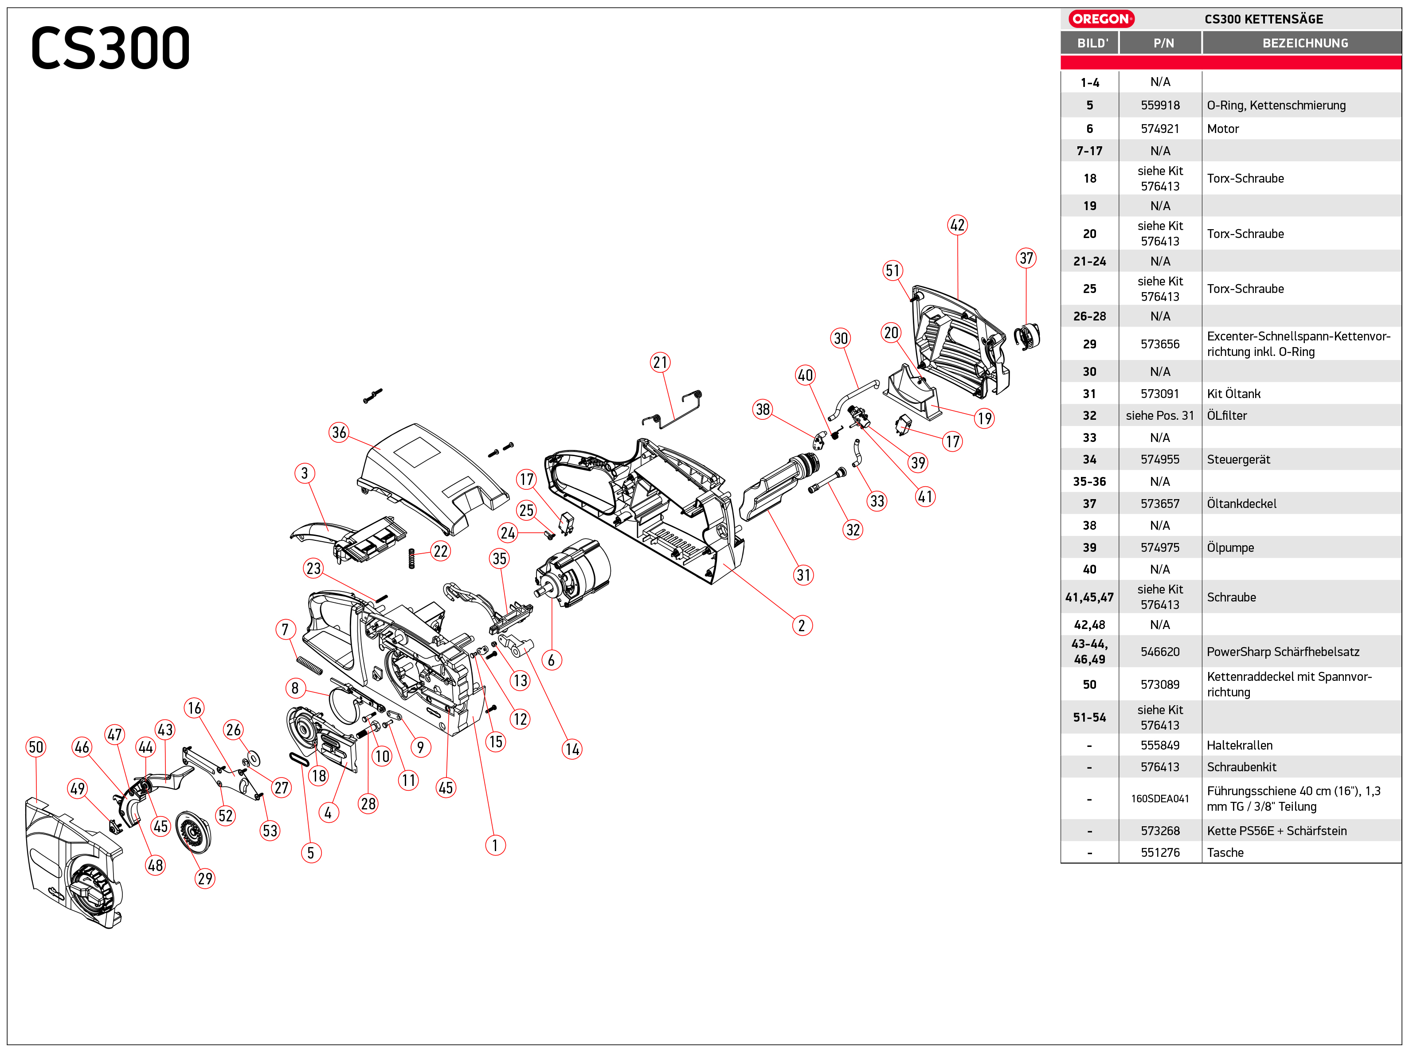
Task: Click part callout number 50
Action: [36, 747]
